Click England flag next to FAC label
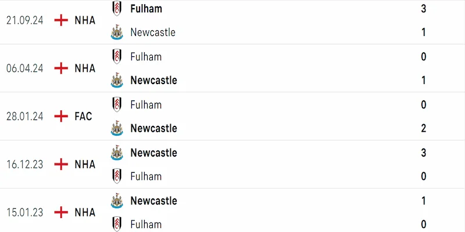The height and width of the screenshot is (232, 465). pos(61,117)
